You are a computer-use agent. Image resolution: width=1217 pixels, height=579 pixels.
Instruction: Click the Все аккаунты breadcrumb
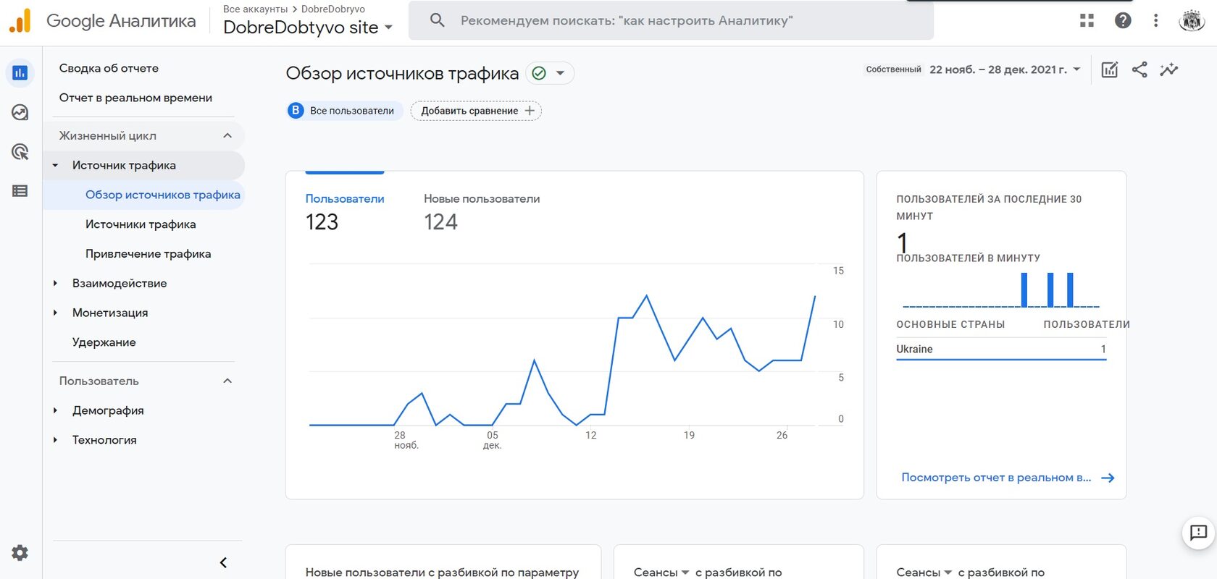click(255, 9)
